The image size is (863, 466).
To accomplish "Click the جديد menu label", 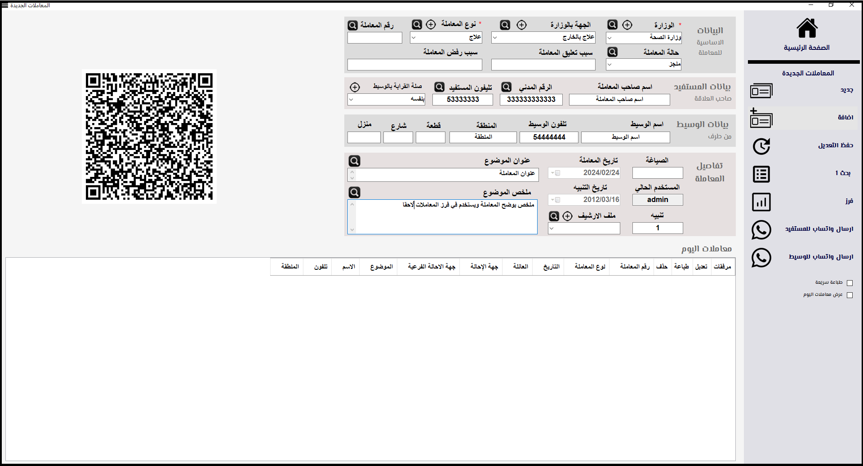I will [x=847, y=90].
